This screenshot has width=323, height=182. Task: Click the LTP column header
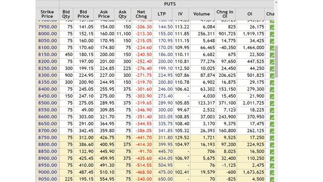click(x=161, y=14)
